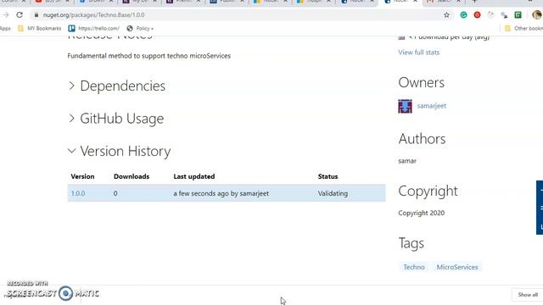543x305 pixels.
Task: Select the Techno tag
Action: click(414, 267)
